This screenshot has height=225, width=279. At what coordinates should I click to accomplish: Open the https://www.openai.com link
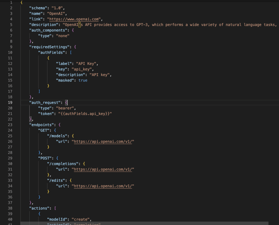point(74,19)
